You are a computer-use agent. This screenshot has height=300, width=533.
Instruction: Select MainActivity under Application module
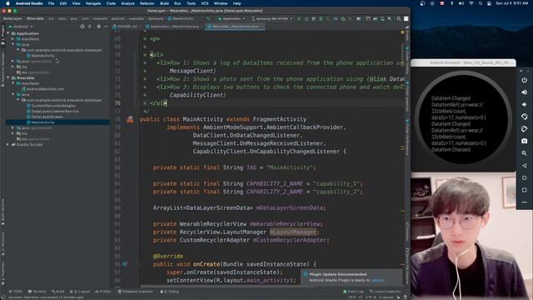42,56
